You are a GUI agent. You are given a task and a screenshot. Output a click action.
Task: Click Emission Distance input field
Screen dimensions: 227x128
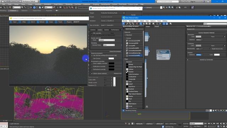coord(199,55)
